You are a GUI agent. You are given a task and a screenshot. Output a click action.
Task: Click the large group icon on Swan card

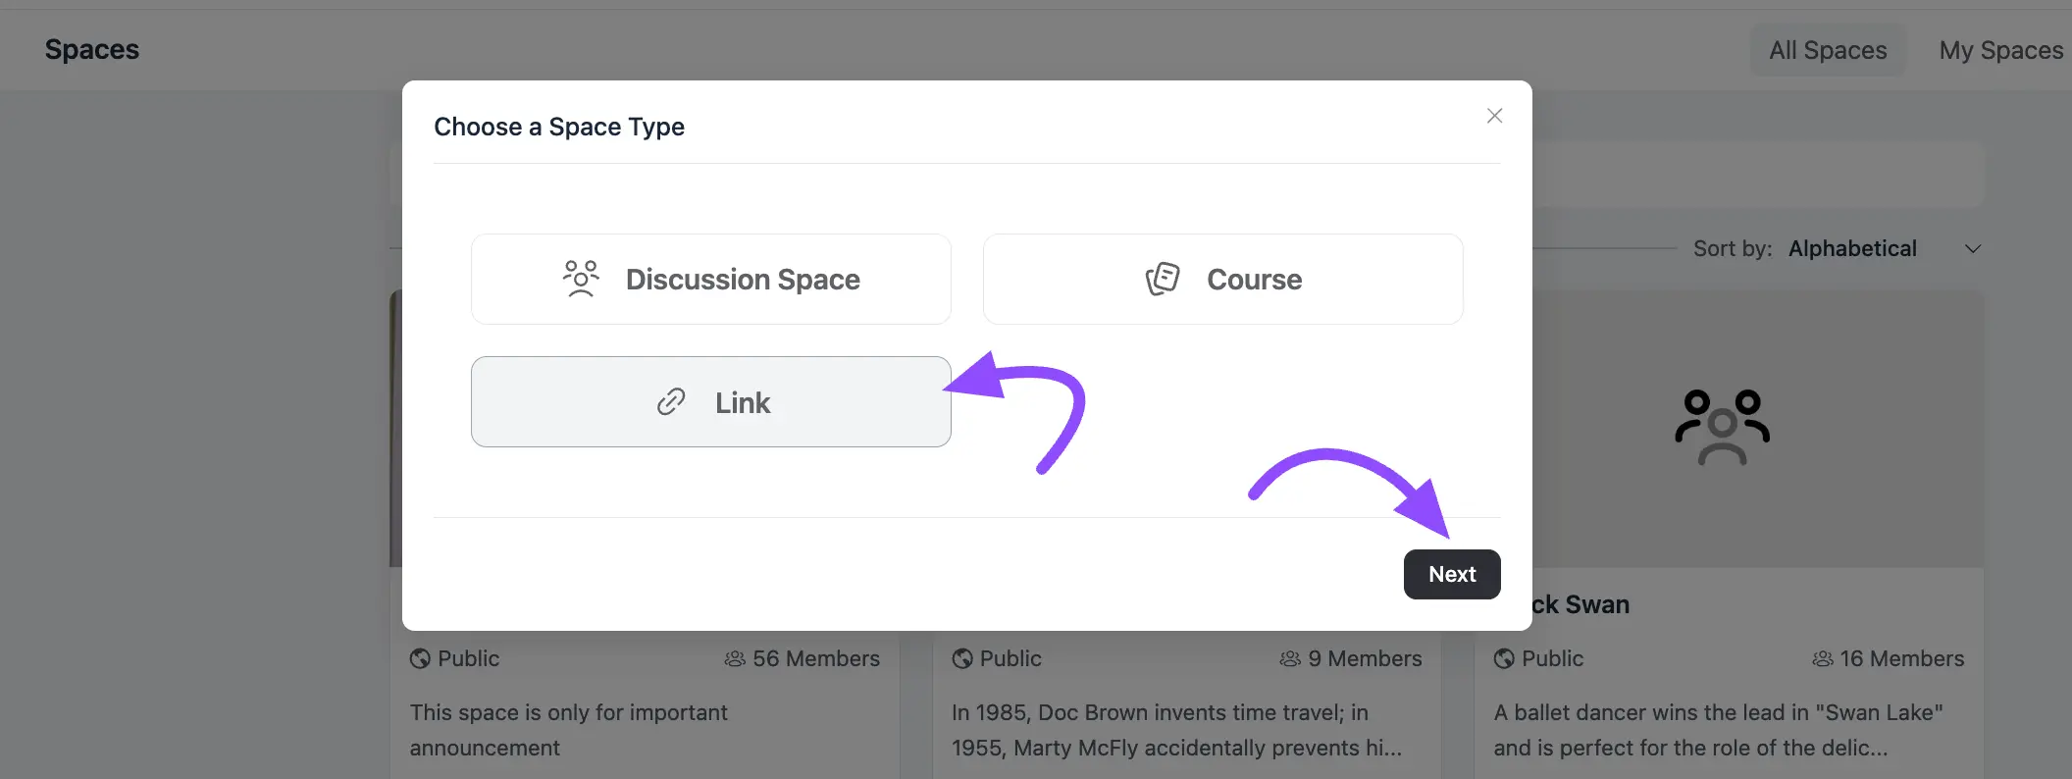(x=1722, y=428)
